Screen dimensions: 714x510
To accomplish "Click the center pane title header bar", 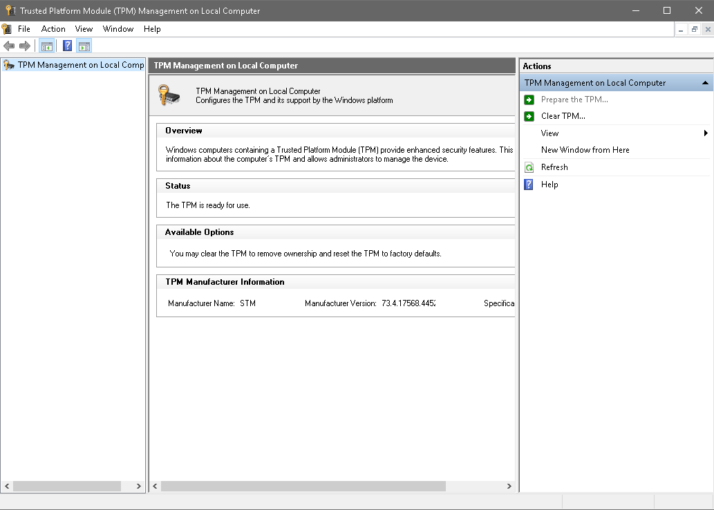I will [x=332, y=66].
